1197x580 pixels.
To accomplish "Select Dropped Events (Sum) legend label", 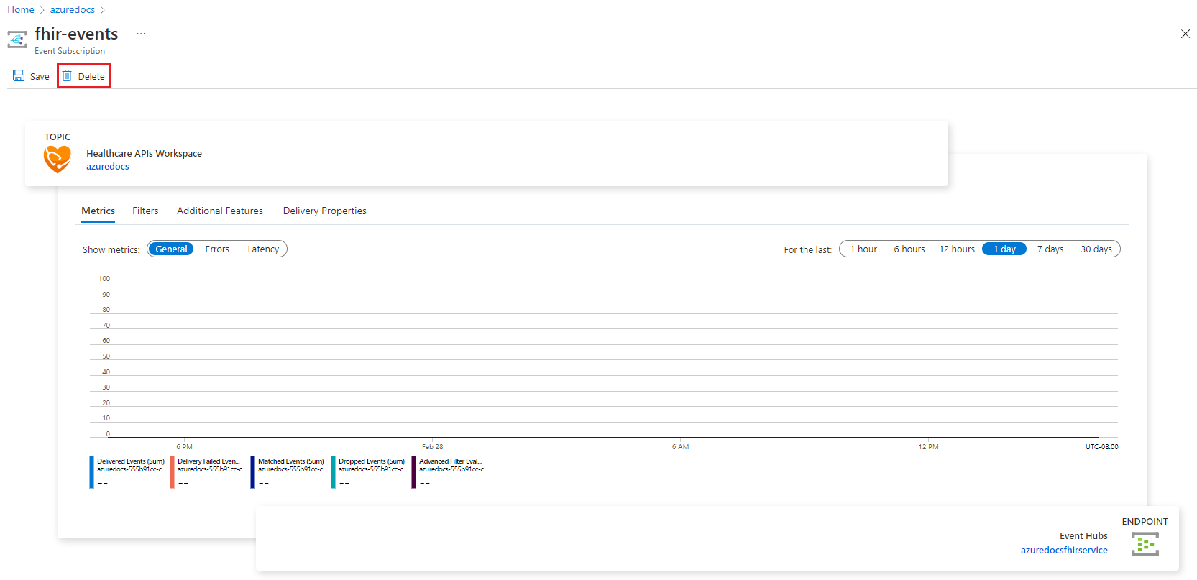I will coord(372,461).
